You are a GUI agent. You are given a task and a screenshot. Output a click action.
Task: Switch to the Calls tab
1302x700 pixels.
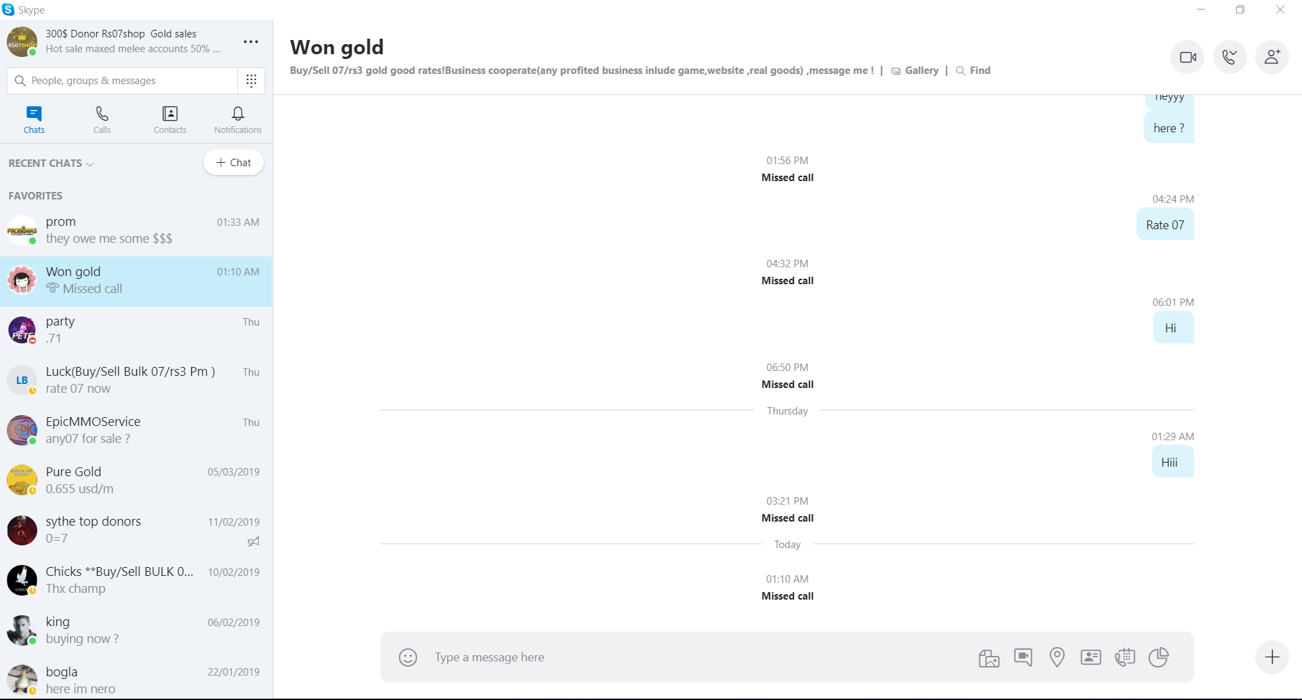pos(102,119)
